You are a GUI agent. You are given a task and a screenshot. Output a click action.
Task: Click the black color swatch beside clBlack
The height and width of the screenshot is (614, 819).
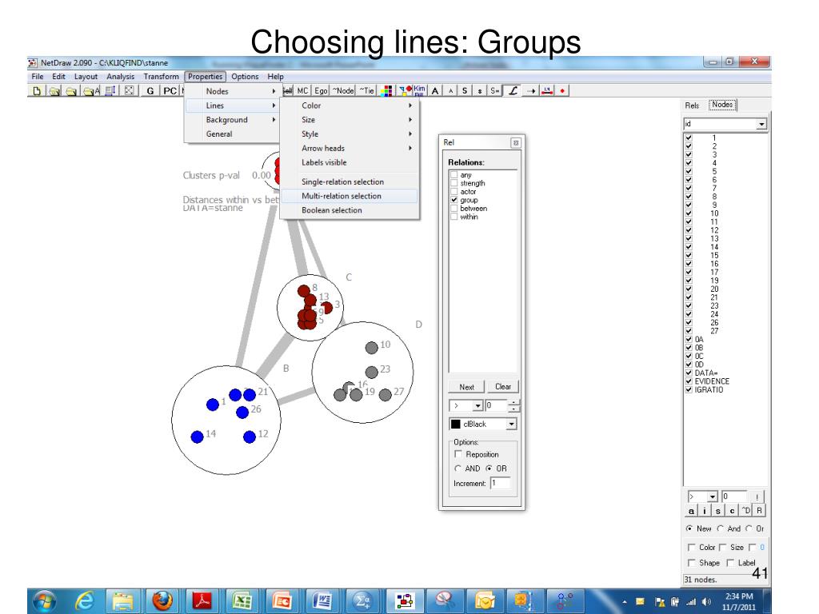[455, 424]
